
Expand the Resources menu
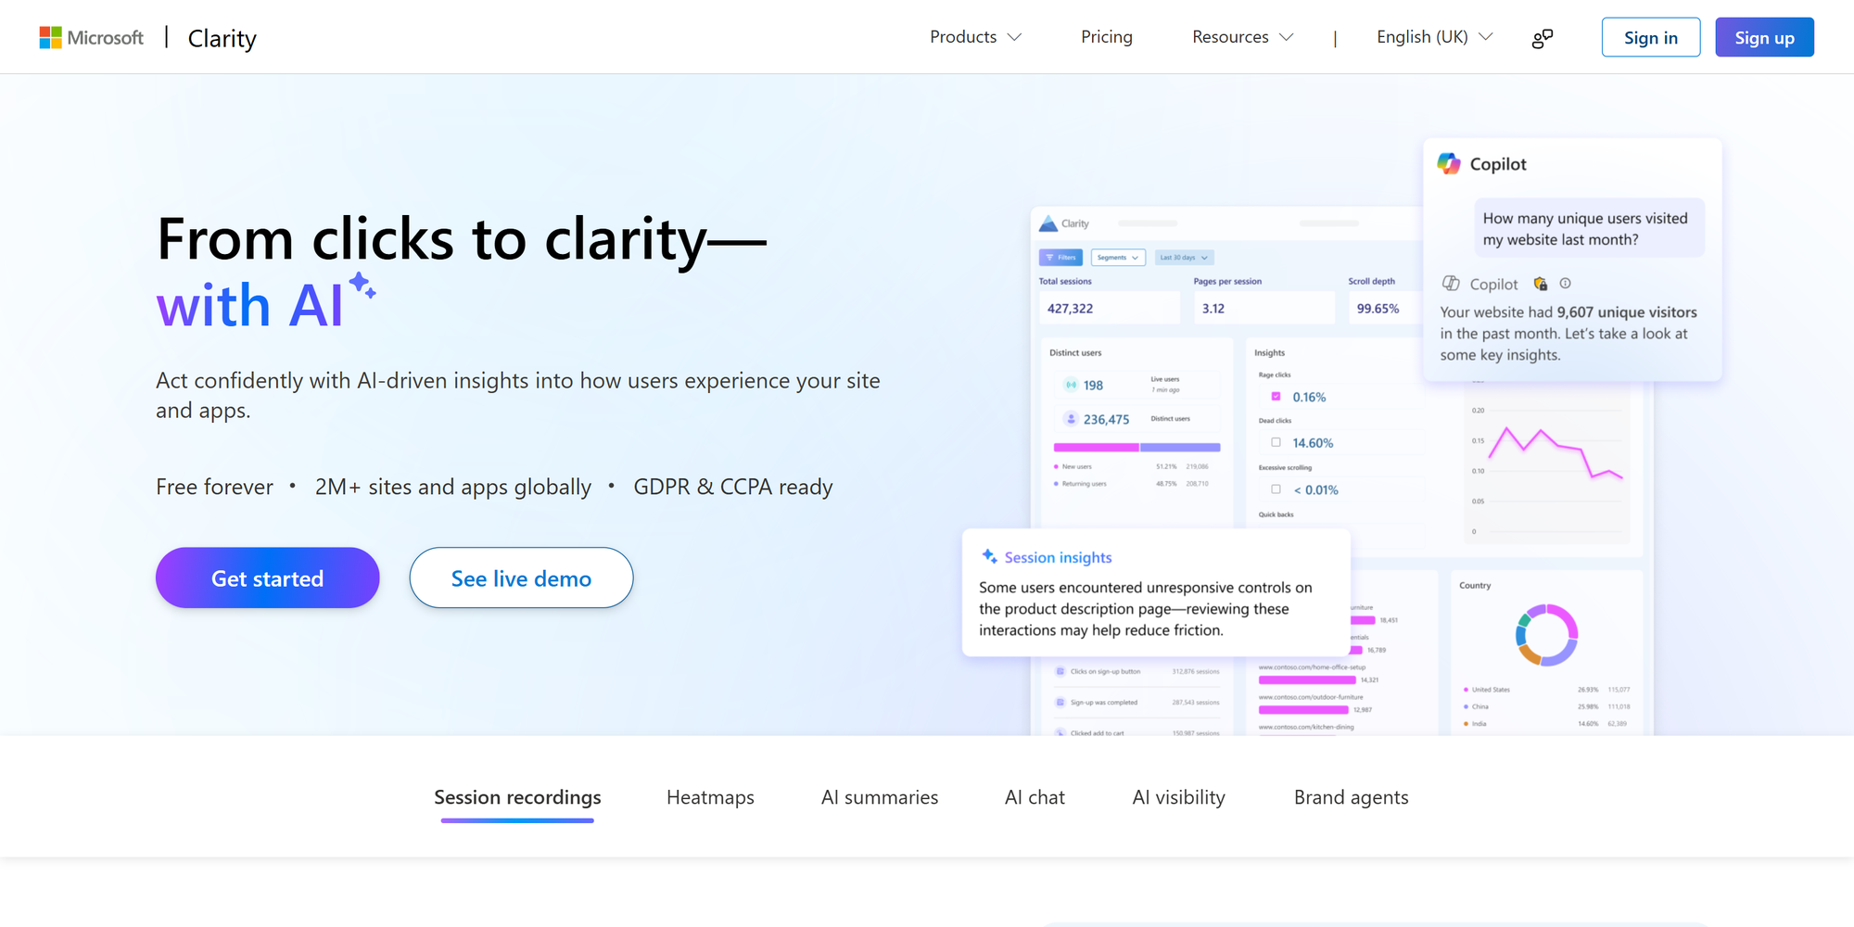point(1242,37)
